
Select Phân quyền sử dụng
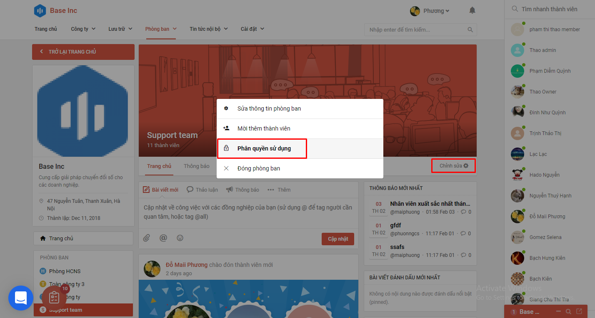300,148
